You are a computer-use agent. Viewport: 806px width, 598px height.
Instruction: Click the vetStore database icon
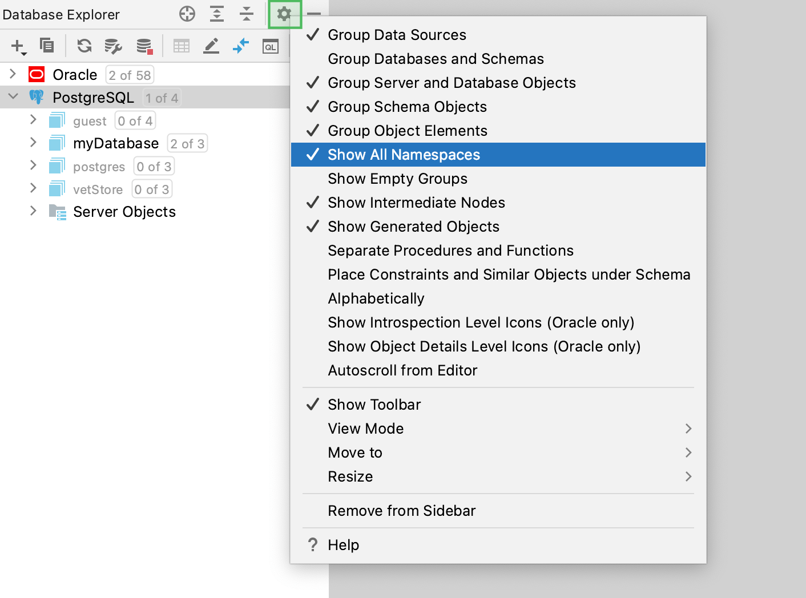point(57,188)
